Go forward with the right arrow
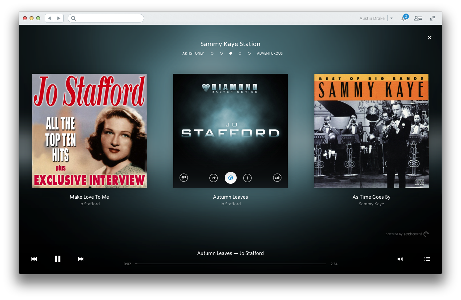 click(59, 18)
